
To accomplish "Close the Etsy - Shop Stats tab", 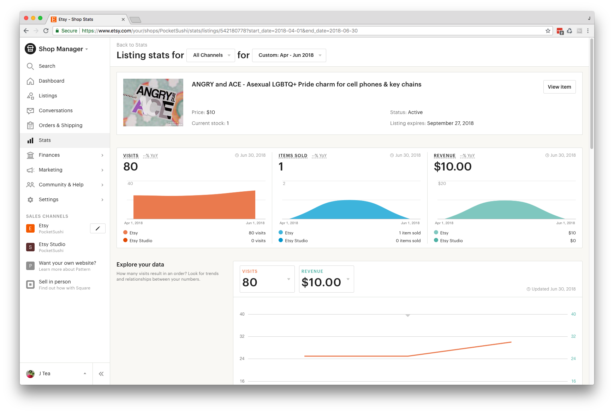I will click(123, 19).
